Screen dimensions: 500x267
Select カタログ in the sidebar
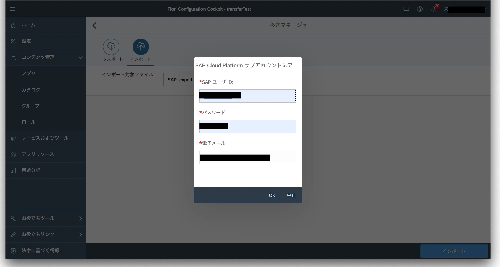[31, 90]
